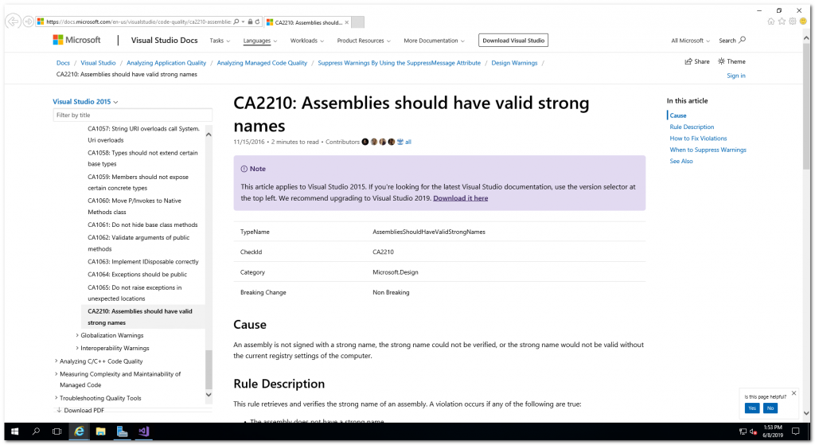The width and height of the screenshot is (815, 445).
Task: Click 'Download it here' link in note
Action: (461, 198)
